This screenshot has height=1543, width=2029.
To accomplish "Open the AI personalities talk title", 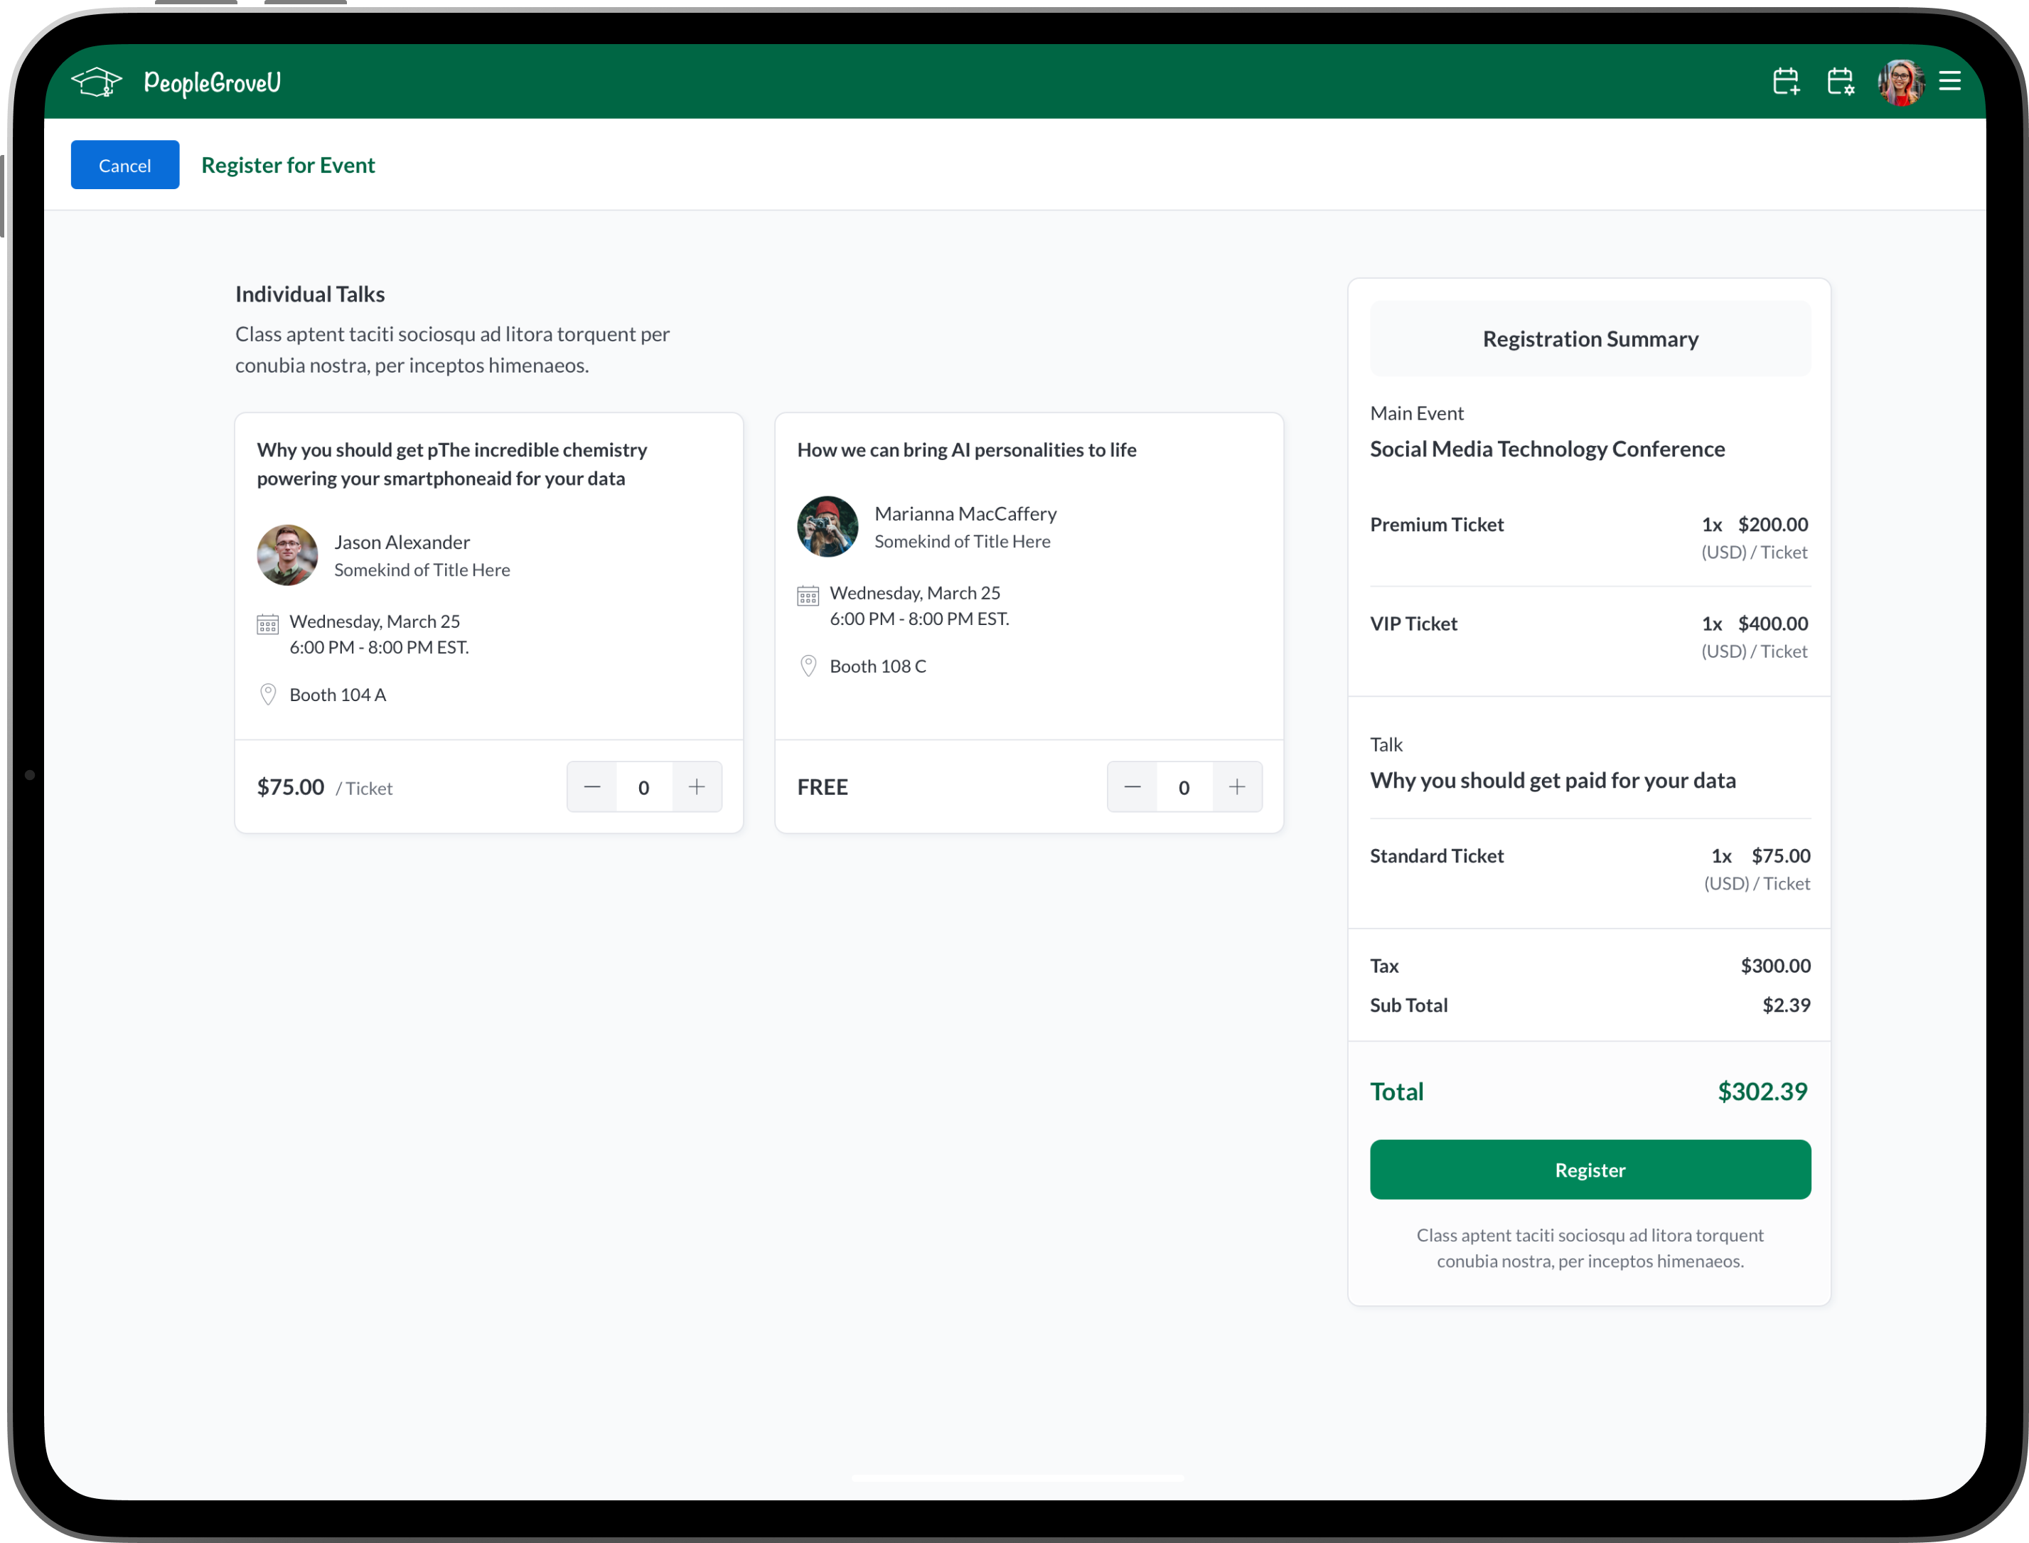I will 966,450.
